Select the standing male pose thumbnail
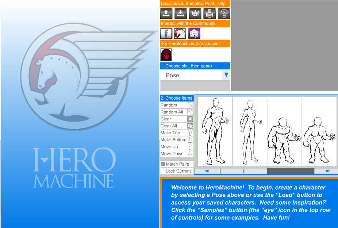This screenshot has height=228, width=338. point(215,131)
